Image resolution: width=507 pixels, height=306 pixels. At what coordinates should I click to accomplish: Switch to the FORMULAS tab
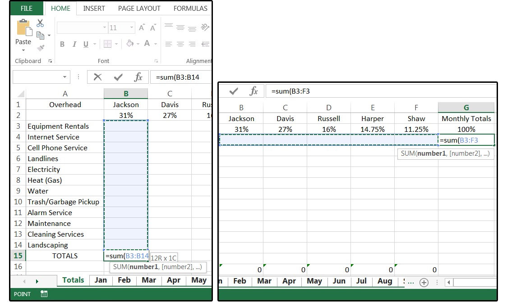pyautogui.click(x=190, y=9)
